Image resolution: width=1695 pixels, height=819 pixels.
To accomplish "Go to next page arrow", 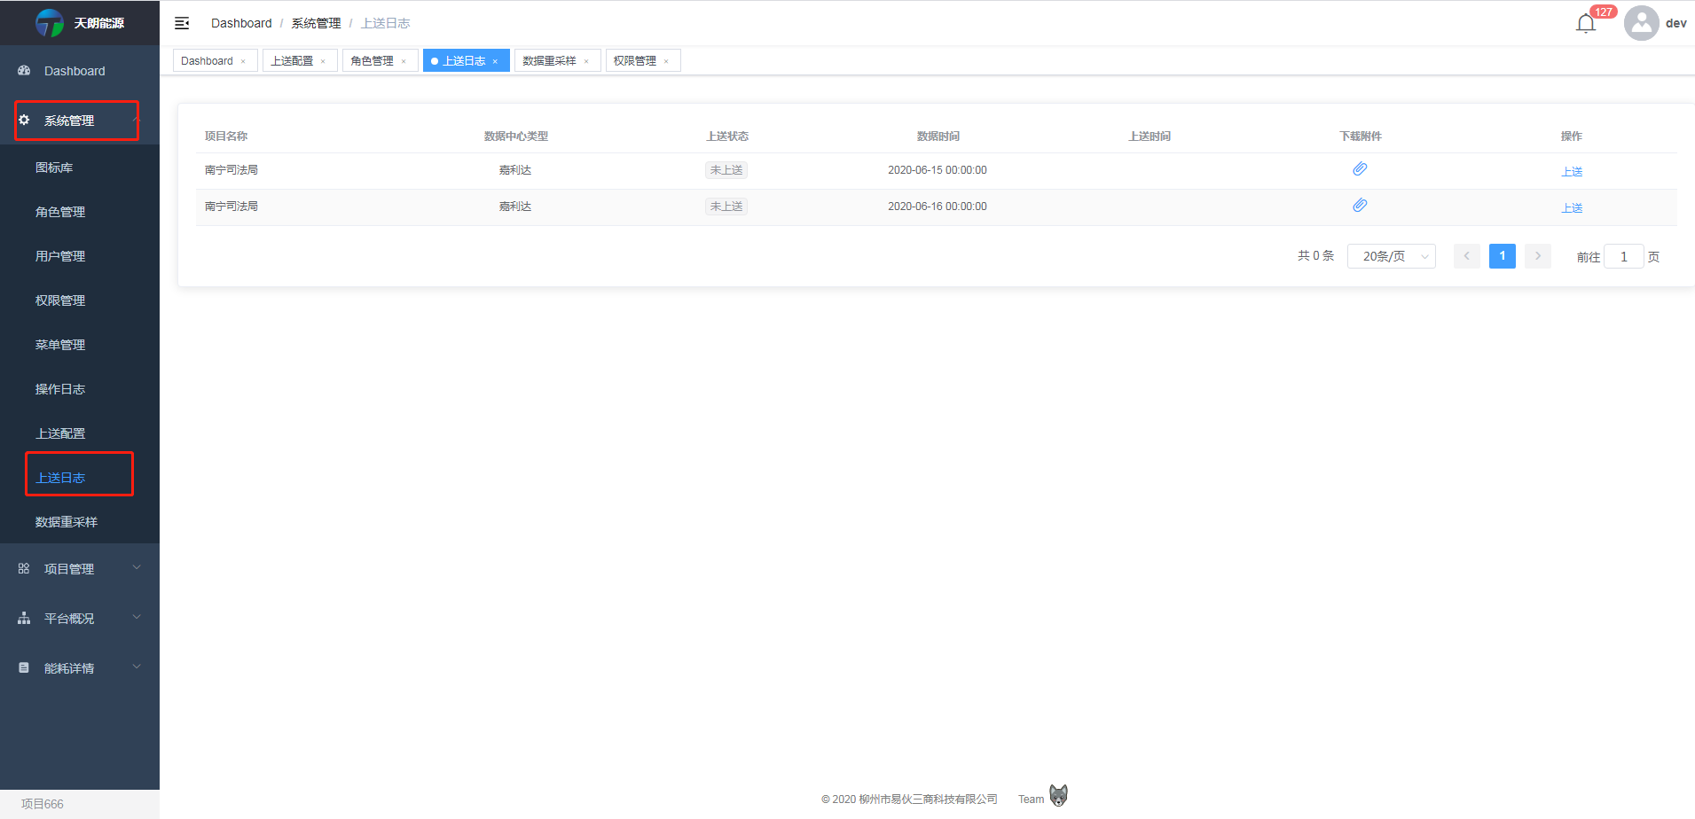I will tap(1538, 256).
